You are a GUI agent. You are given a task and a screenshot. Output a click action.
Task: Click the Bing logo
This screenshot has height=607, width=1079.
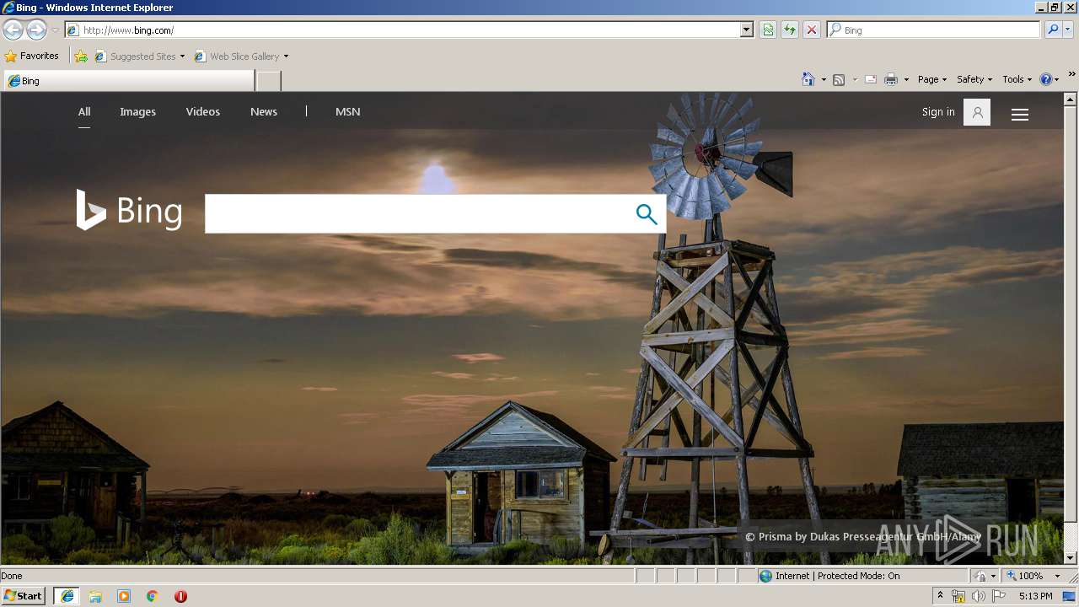(129, 211)
